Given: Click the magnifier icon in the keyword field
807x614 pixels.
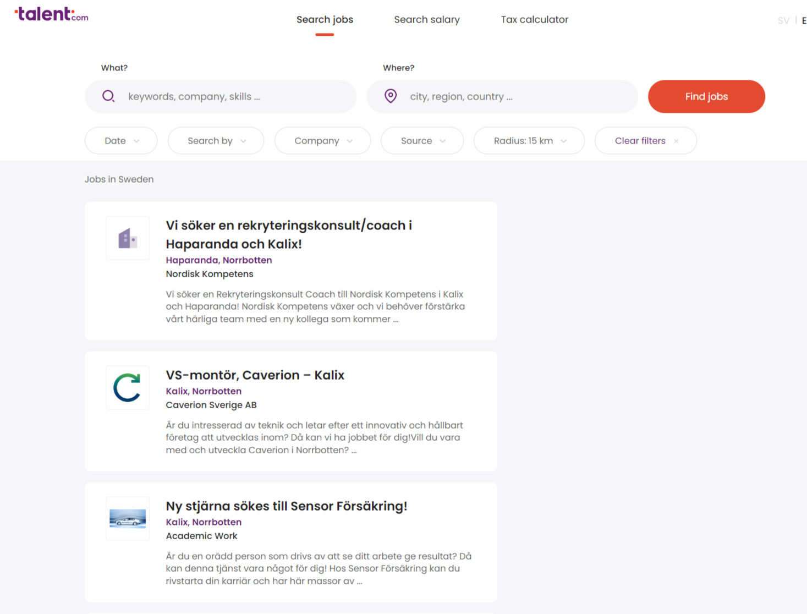Looking at the screenshot, I should tap(109, 96).
